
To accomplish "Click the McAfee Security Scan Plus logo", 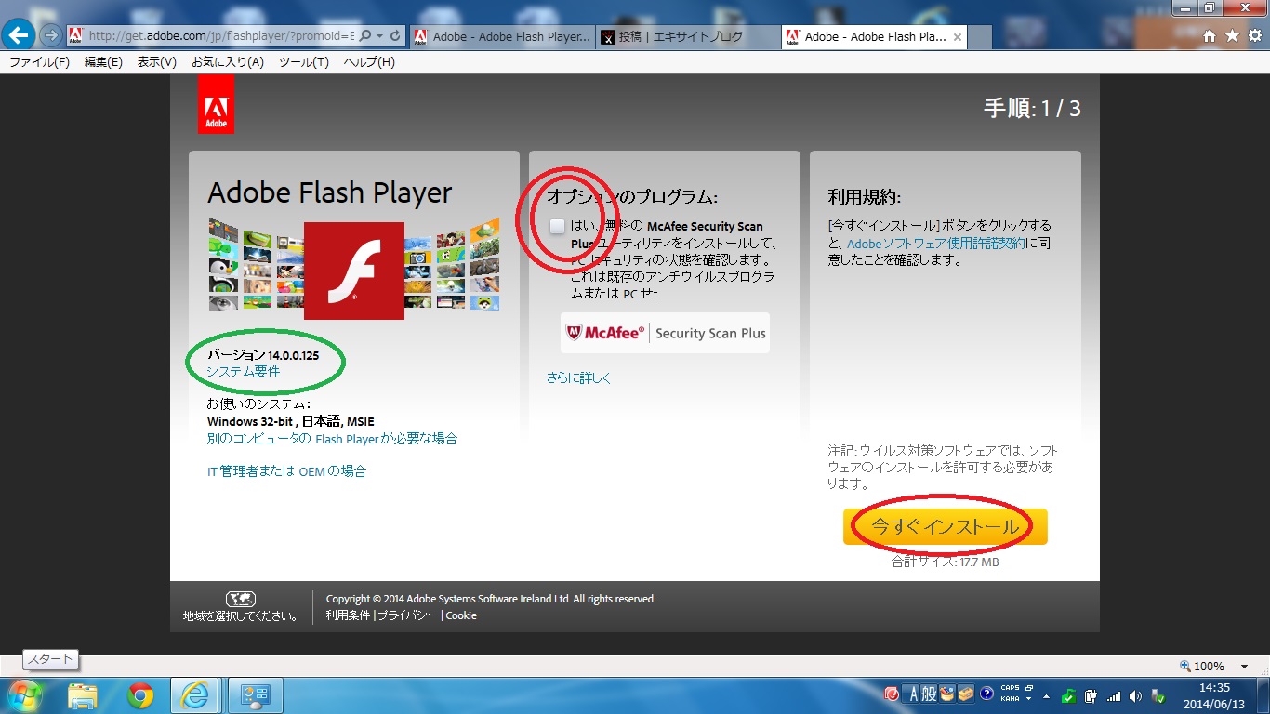I will [x=665, y=333].
